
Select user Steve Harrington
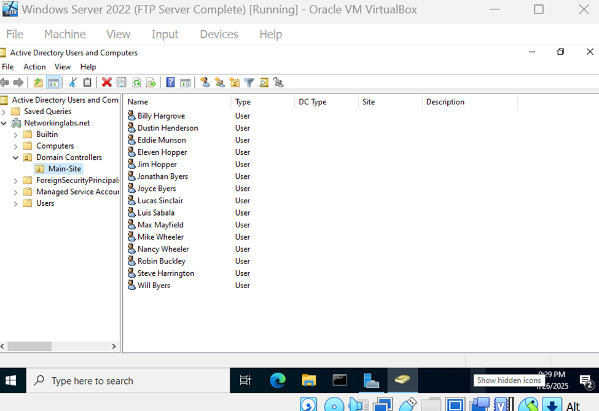pyautogui.click(x=166, y=273)
